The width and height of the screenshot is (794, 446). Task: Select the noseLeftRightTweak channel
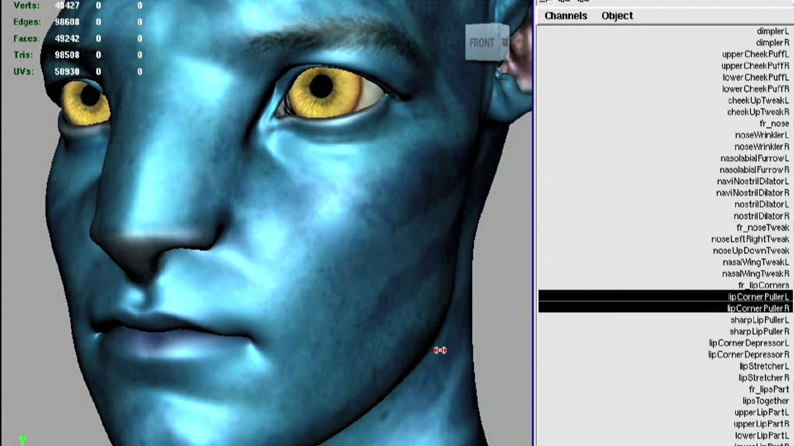pyautogui.click(x=750, y=239)
